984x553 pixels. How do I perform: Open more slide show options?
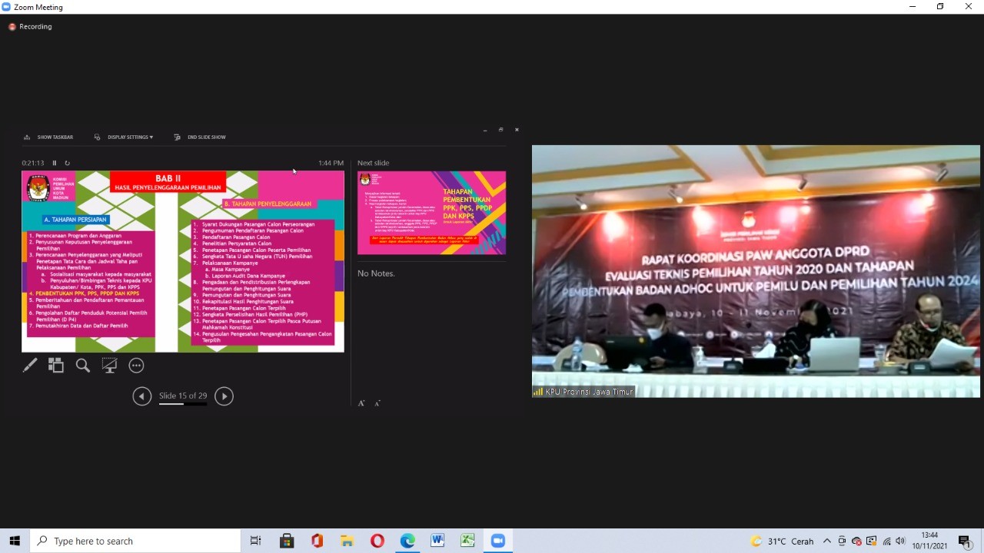[136, 366]
